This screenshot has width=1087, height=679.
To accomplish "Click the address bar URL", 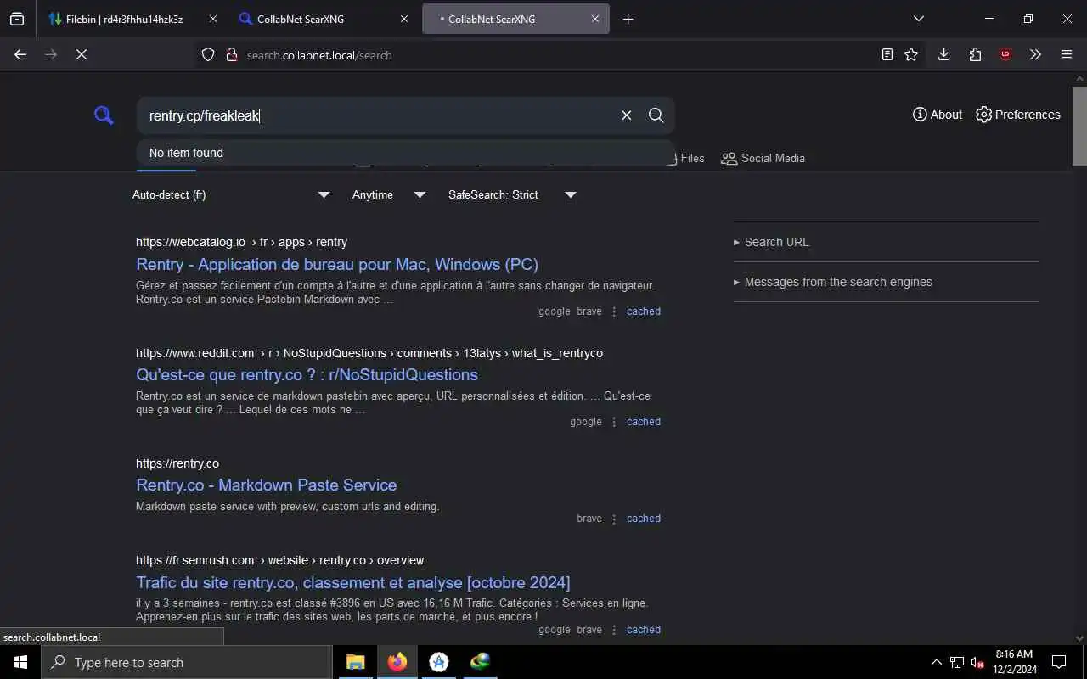I will pyautogui.click(x=319, y=55).
